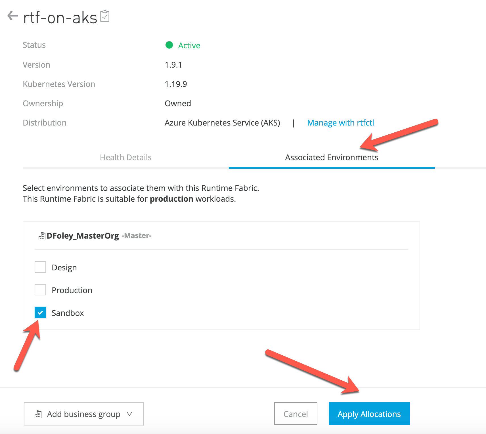Click the Design label text
This screenshot has width=486, height=434.
pyautogui.click(x=64, y=268)
